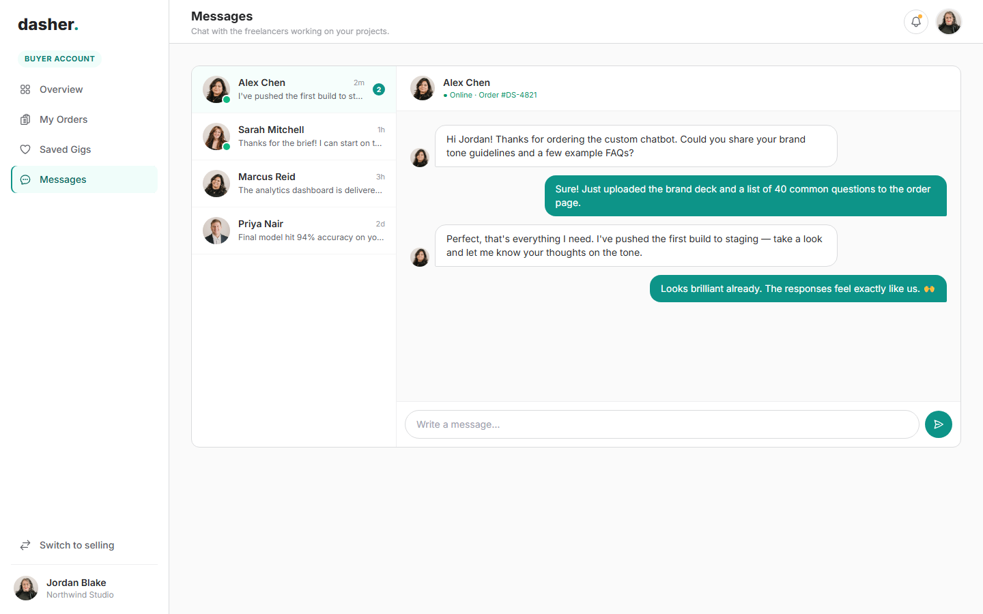Click the Messages chat bubble icon
The height and width of the screenshot is (614, 983).
25,179
